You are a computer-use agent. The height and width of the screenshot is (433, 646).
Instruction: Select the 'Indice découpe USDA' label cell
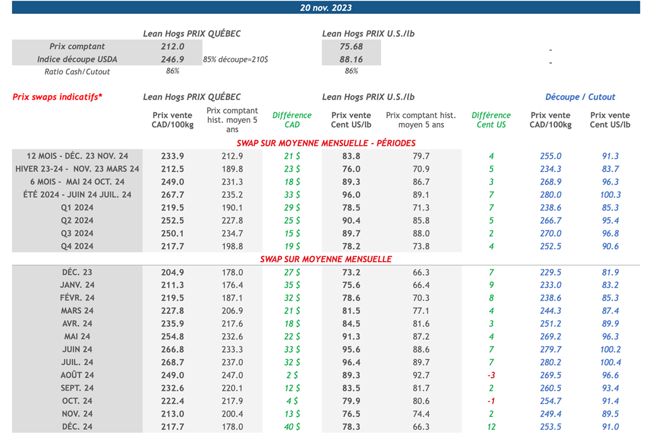(x=77, y=59)
